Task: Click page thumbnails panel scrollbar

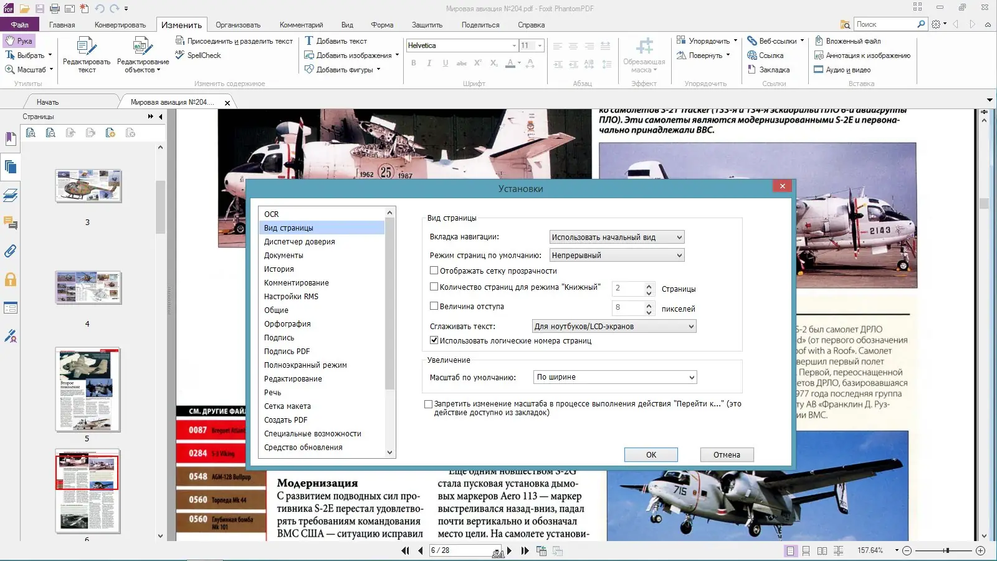Action: 160,207
